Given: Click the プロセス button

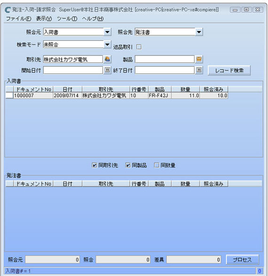Looking at the screenshot, I should point(242,260).
